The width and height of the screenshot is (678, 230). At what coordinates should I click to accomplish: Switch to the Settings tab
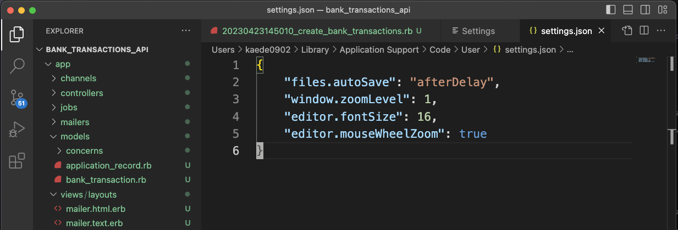[x=478, y=31]
